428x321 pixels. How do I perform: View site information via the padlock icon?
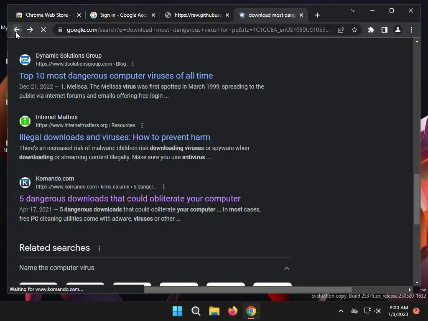click(x=60, y=30)
